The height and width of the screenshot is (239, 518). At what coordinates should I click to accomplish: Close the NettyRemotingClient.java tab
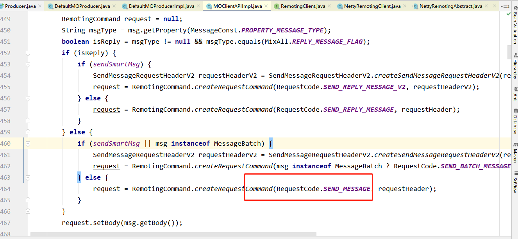pos(405,6)
